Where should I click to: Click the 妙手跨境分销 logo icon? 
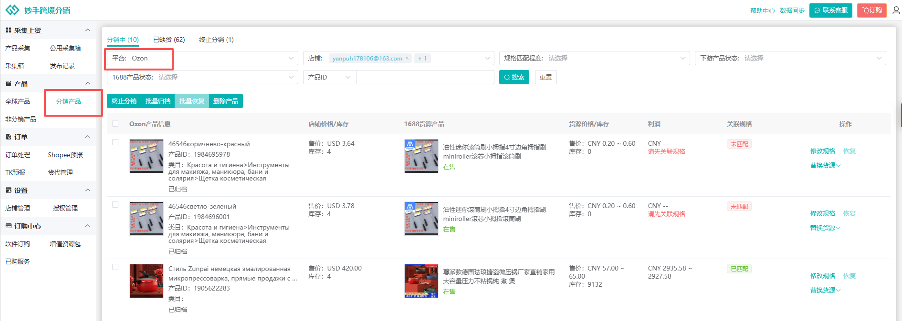click(12, 10)
